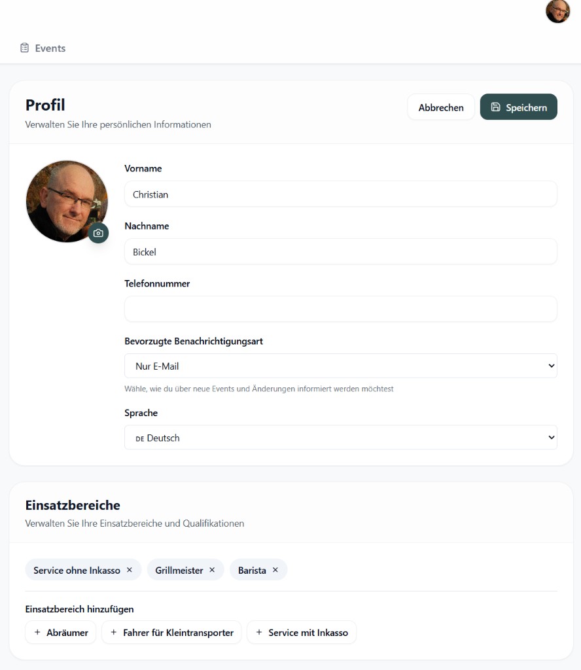
Task: Open the Sprache language selector
Action: click(340, 437)
